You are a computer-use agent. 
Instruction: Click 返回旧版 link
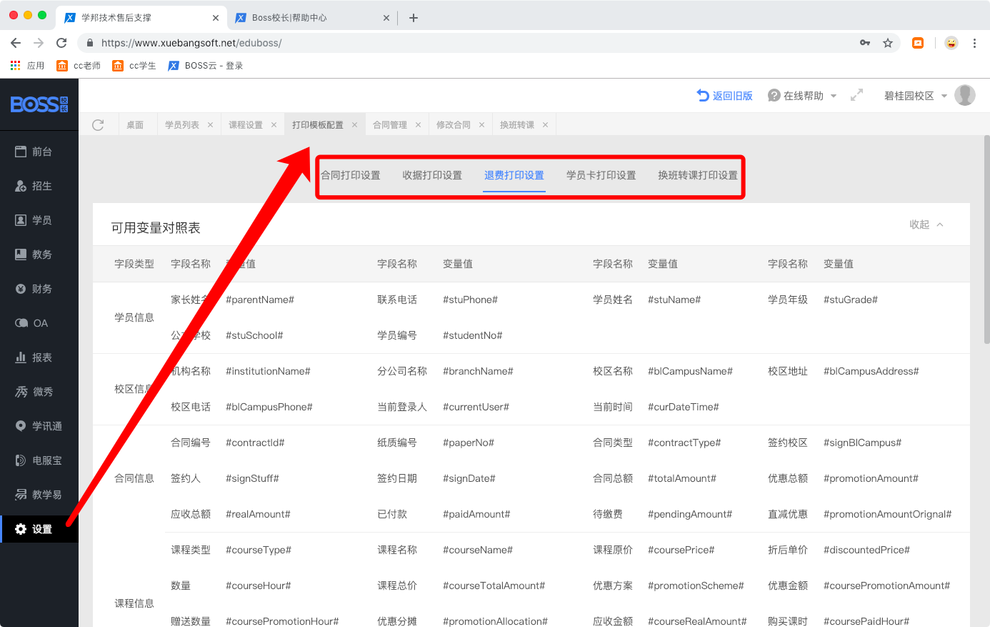(x=725, y=96)
